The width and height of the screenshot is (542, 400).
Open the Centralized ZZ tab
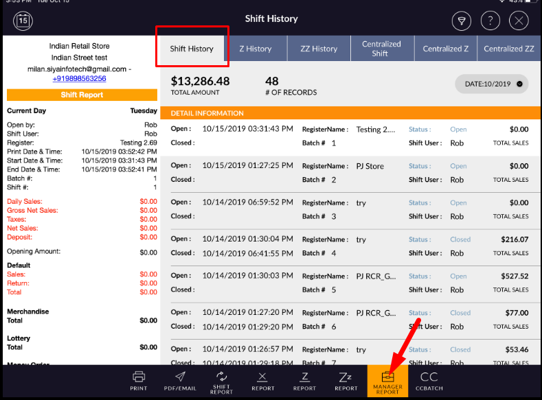tap(509, 49)
